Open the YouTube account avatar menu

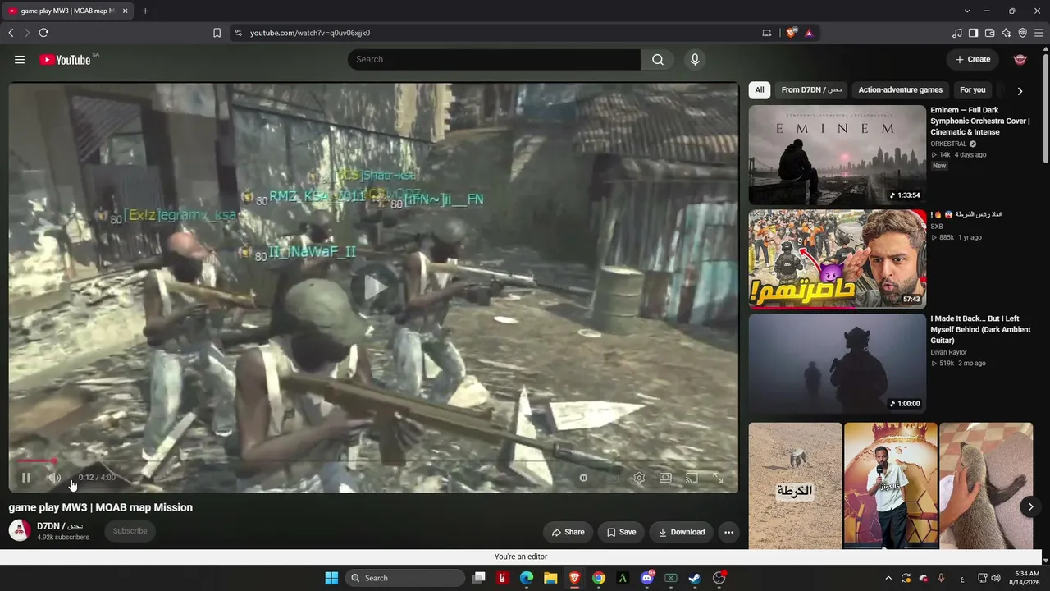(1020, 59)
